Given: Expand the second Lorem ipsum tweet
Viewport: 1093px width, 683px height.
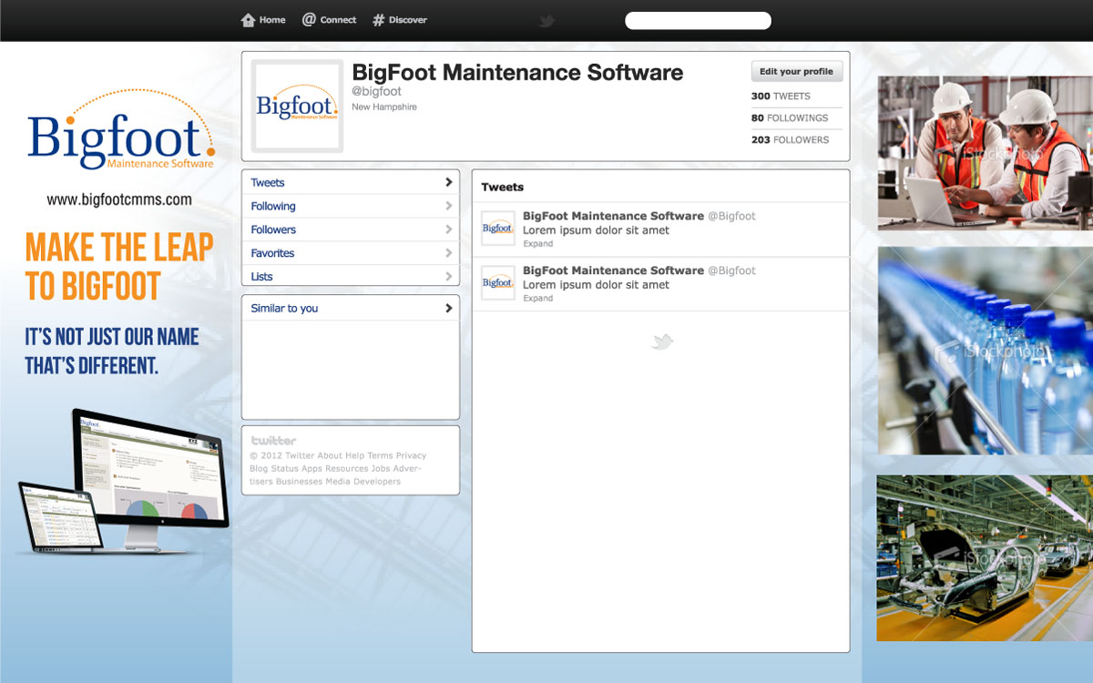Looking at the screenshot, I should pyautogui.click(x=537, y=299).
